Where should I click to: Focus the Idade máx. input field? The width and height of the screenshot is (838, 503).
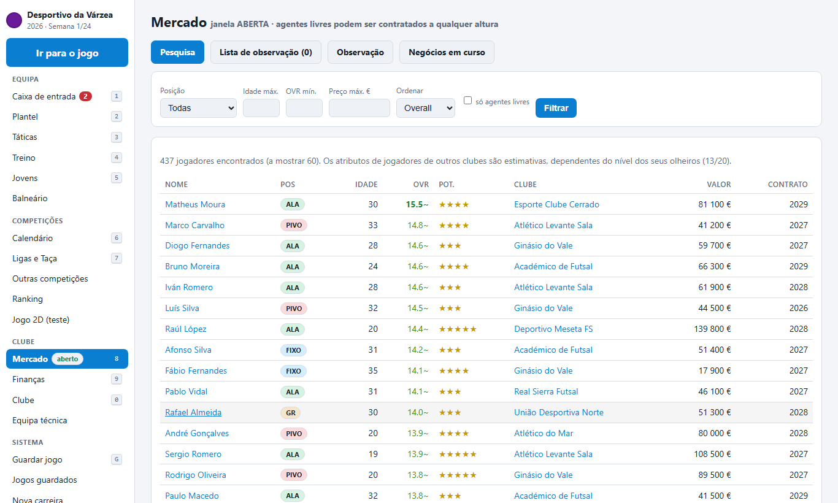pos(261,108)
